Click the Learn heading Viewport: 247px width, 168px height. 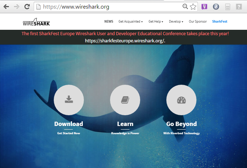[x=125, y=124]
